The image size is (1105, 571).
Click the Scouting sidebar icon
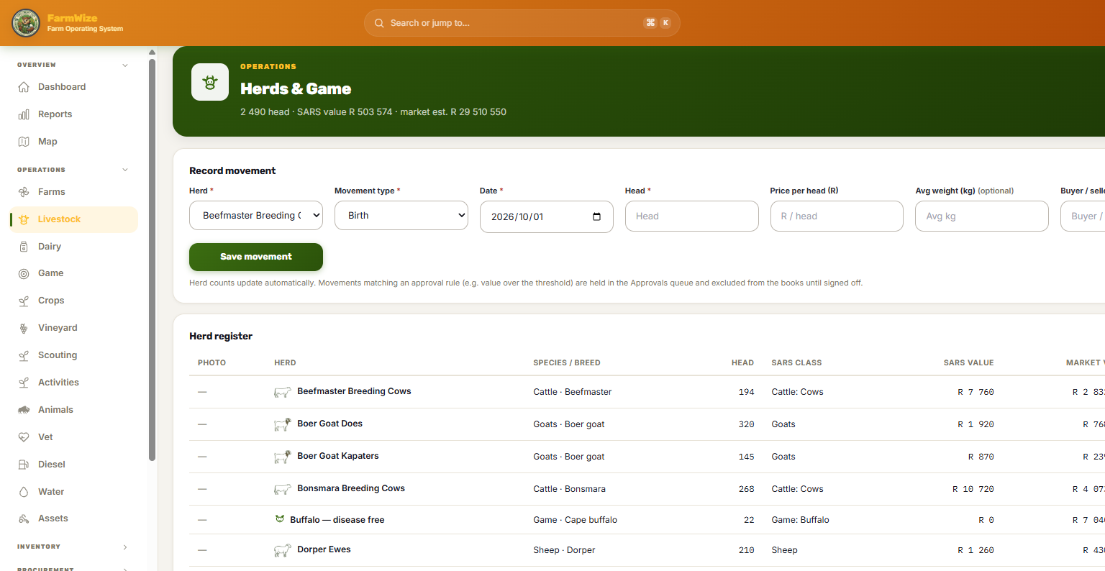click(x=24, y=355)
